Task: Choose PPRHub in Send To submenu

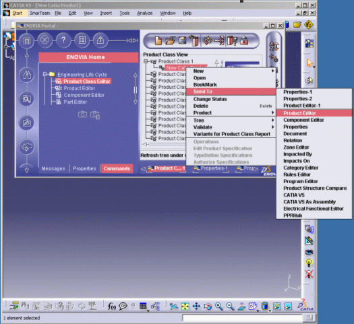Action: point(314,216)
